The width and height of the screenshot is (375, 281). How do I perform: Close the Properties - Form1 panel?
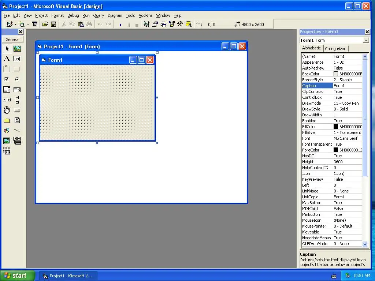367,31
